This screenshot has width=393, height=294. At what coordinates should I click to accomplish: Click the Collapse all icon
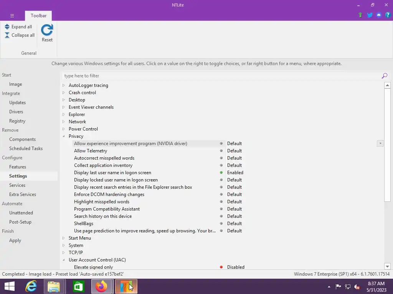tap(7, 35)
